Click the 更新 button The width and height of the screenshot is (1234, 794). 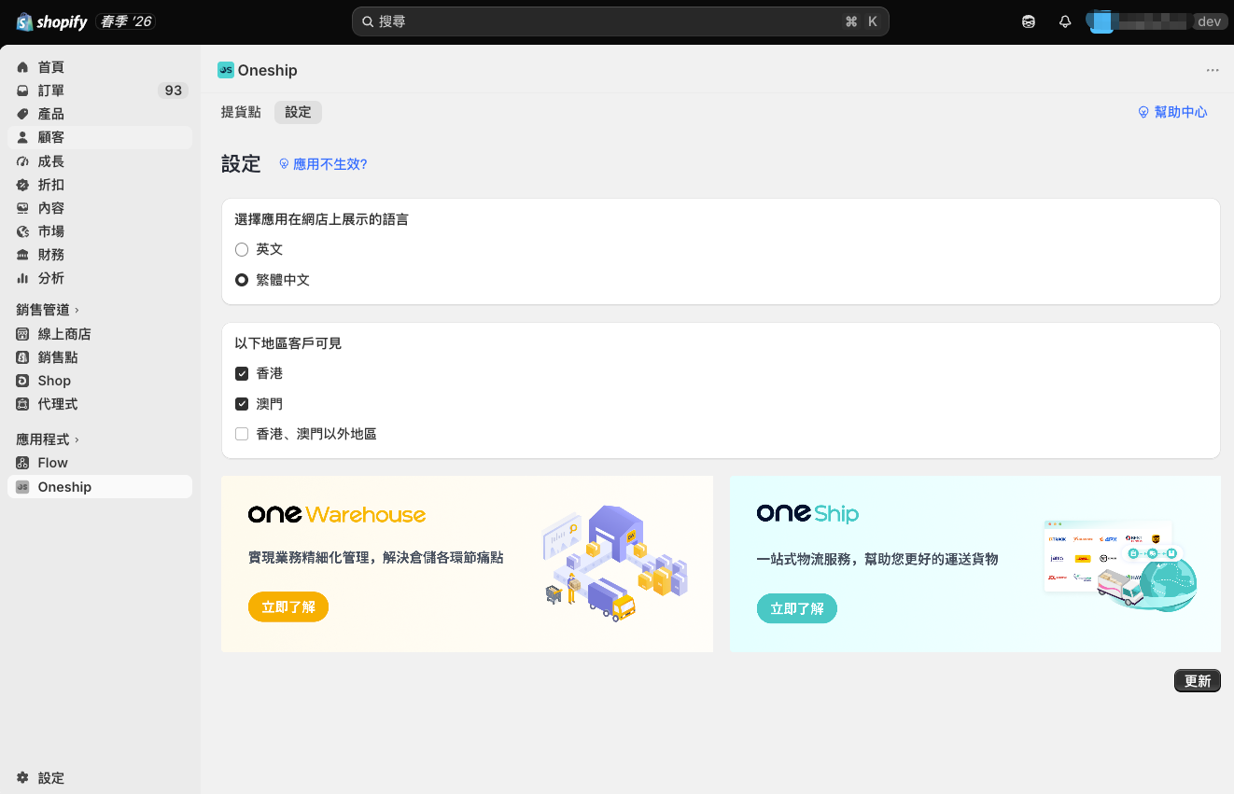click(x=1198, y=681)
